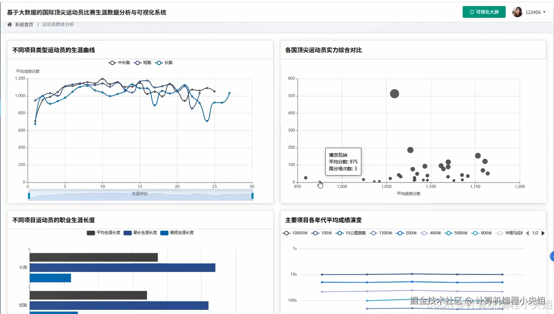Click the largest bubble in scatter chart
The image size is (554, 314).
(395, 94)
